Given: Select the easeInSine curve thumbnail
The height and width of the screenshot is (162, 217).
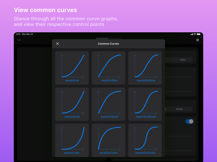Looking at the screenshot, I should 72,68.
